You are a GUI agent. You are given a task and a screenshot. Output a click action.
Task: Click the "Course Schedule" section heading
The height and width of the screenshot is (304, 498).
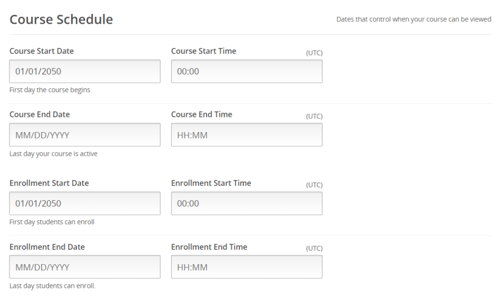coord(61,19)
